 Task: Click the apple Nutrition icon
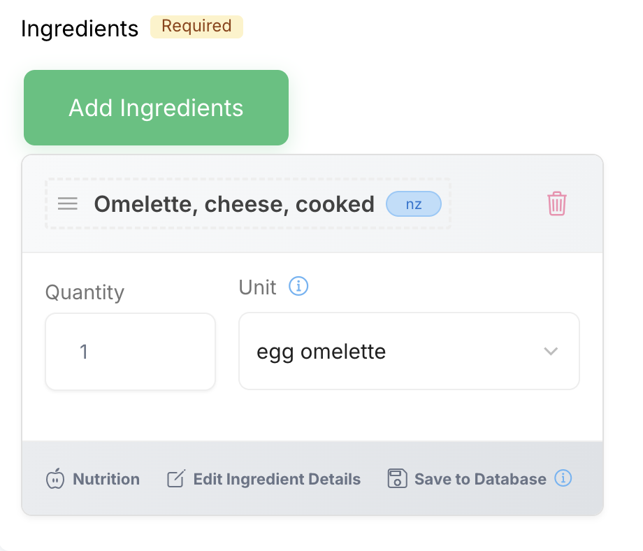point(55,479)
